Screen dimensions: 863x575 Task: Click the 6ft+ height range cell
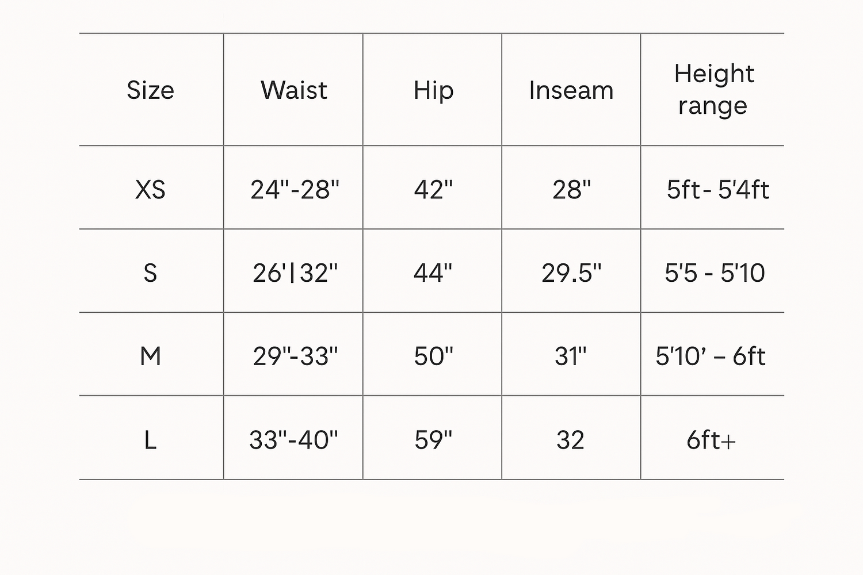tap(711, 440)
